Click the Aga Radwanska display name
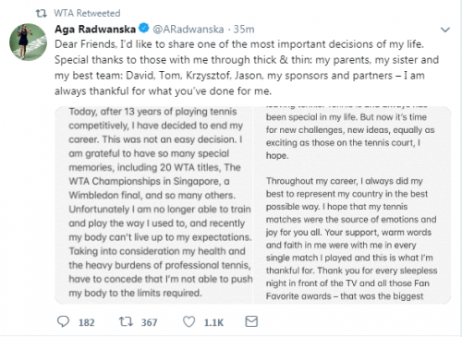462x337 pixels. (95, 30)
